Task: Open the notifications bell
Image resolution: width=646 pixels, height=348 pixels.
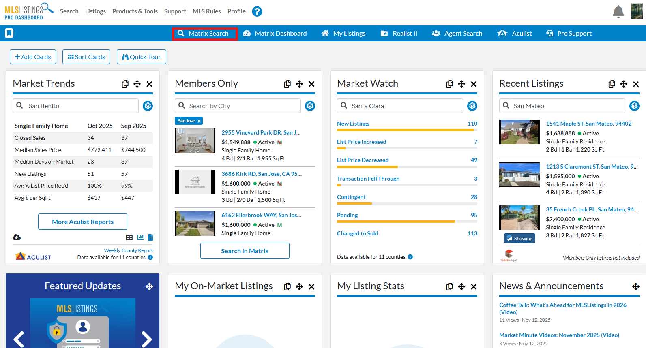Action: 618,12
